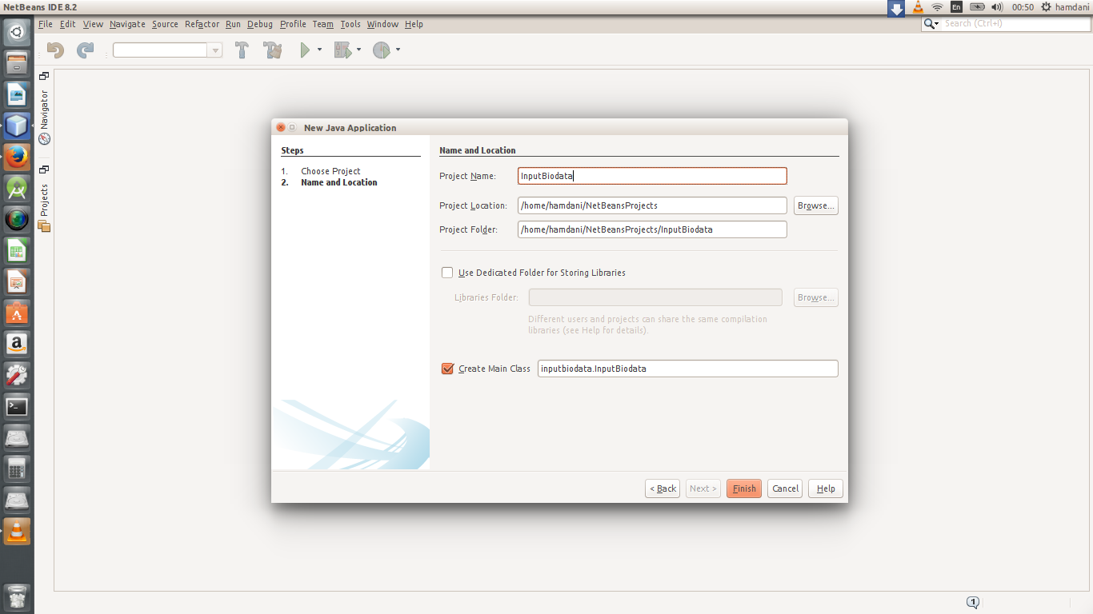Click the Project Location field
This screenshot has height=614, width=1093.
(652, 205)
